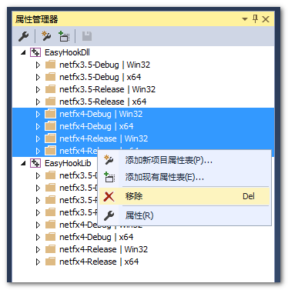Select highlighted netfx4-Debug | x64 row

(x=143, y=126)
